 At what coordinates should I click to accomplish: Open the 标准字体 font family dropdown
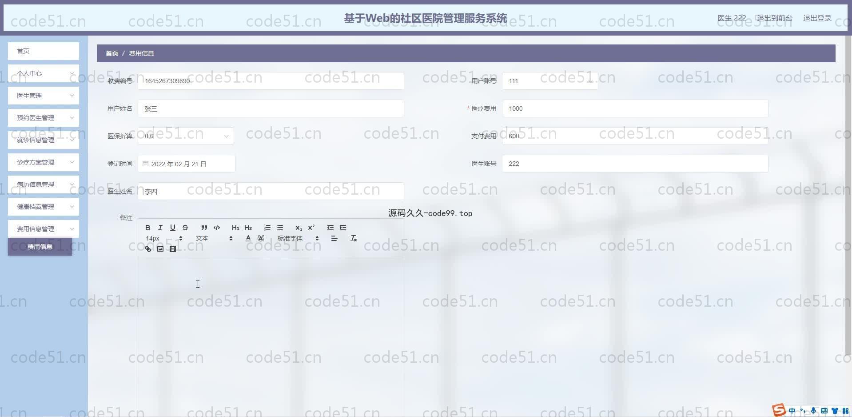(x=298, y=238)
